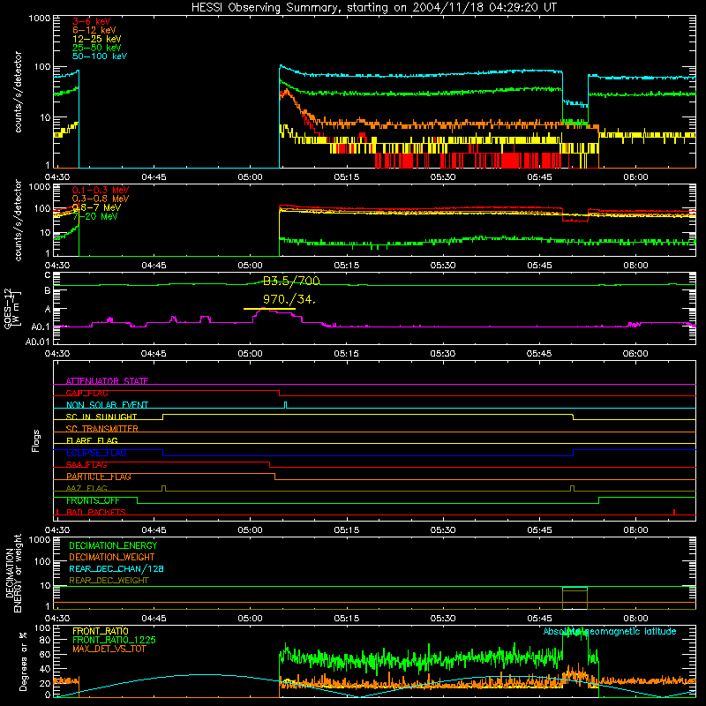Click the olive flag label below PARTICLE_FLAG
Image resolution: width=706 pixels, height=706 pixels.
86,488
